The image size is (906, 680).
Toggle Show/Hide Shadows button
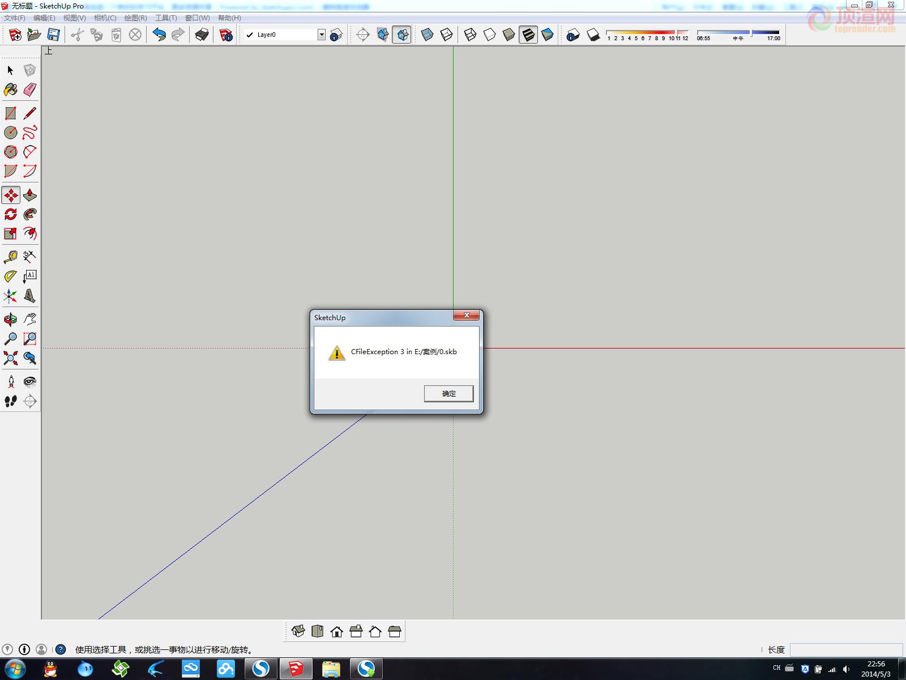coord(593,35)
